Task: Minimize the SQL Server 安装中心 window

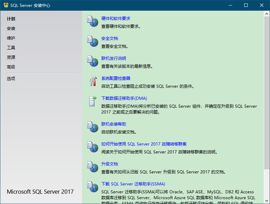Action: pos(230,6)
